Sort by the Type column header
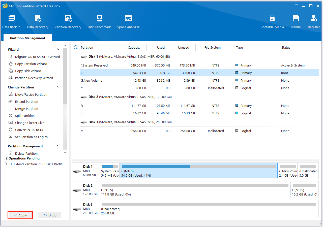 point(258,47)
